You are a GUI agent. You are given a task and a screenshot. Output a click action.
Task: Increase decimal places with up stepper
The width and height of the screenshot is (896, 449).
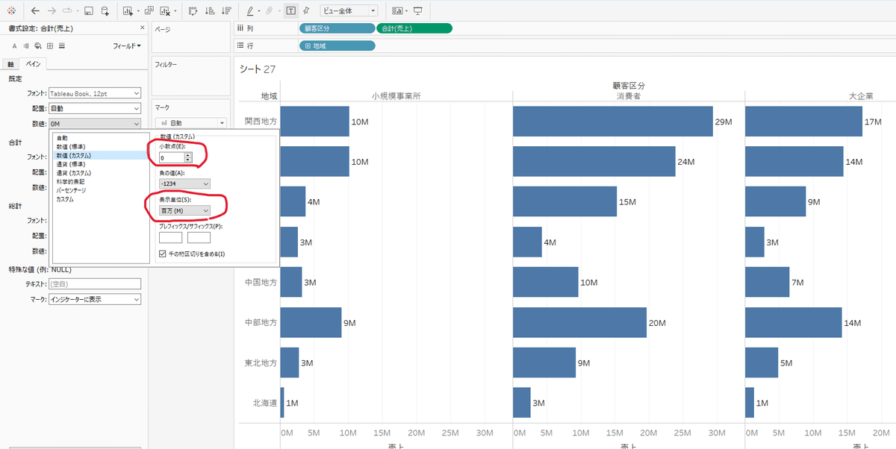click(x=188, y=155)
